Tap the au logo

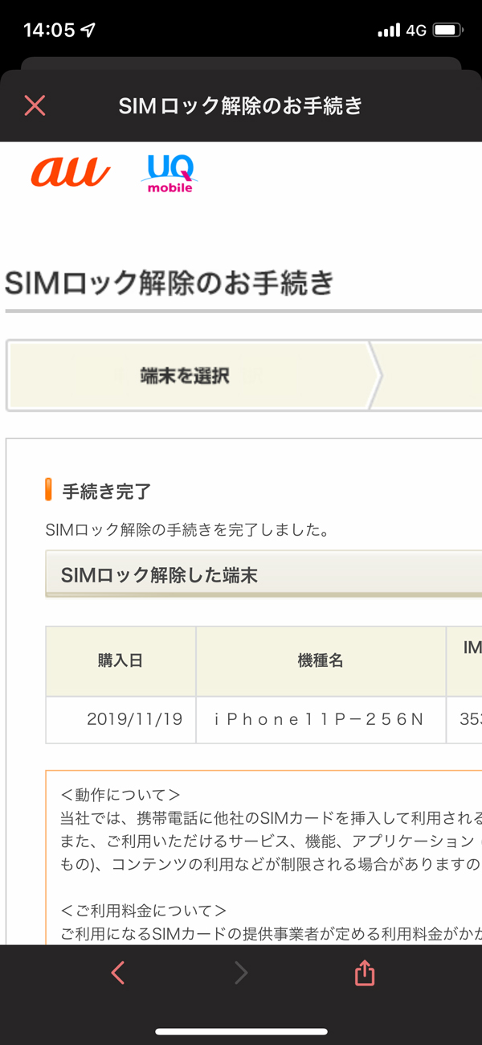coord(70,171)
